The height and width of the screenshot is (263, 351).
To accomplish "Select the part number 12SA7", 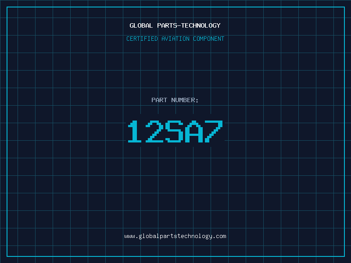I will pos(175,131).
